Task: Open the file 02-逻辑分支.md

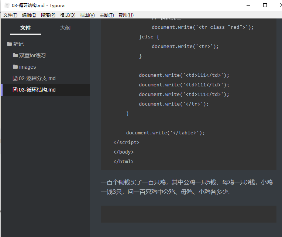Action: click(37, 78)
